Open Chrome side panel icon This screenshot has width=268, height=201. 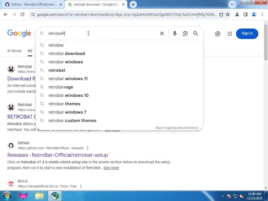245,15
